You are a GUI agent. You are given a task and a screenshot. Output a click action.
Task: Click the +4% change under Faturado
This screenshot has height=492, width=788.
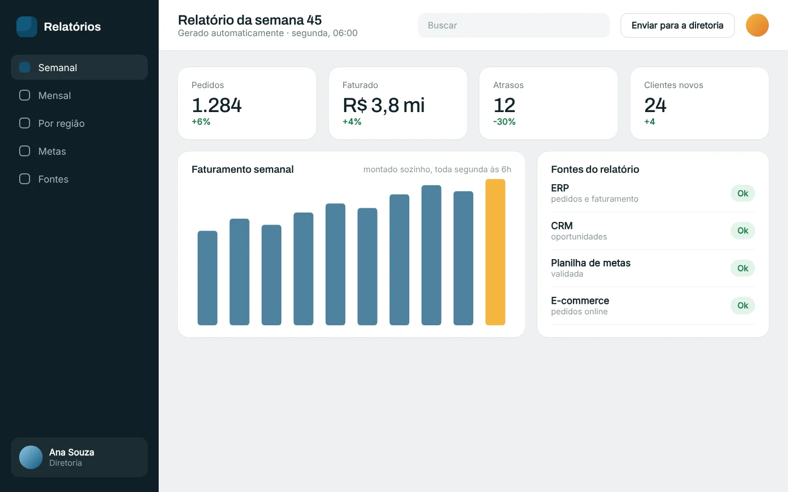[352, 121]
